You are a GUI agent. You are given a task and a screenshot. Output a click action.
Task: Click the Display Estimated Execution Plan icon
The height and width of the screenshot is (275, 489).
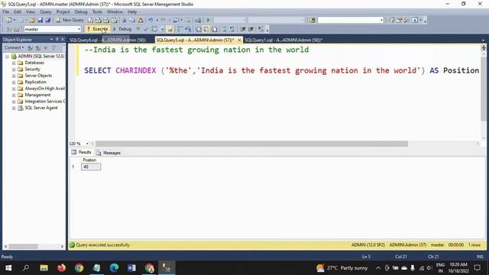point(154,29)
